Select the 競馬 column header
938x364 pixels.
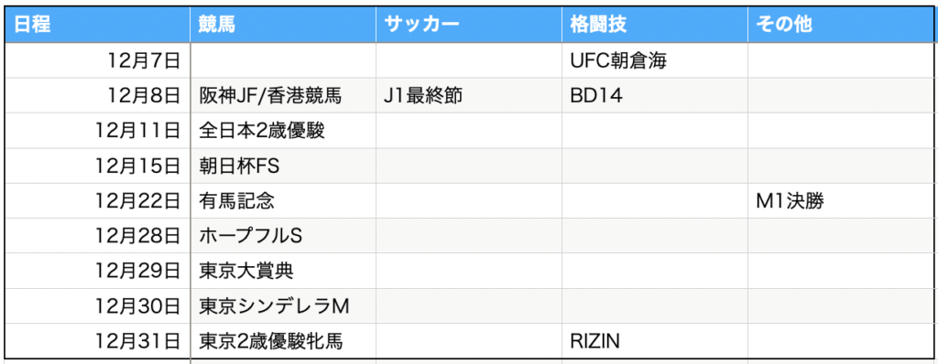click(x=283, y=25)
